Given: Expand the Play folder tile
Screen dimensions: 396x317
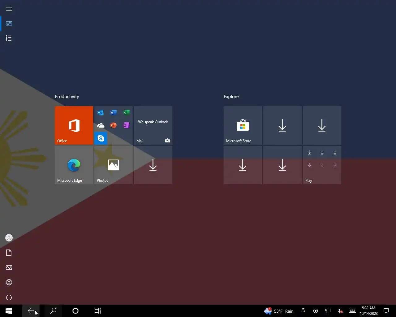Looking at the screenshot, I should pyautogui.click(x=322, y=165).
